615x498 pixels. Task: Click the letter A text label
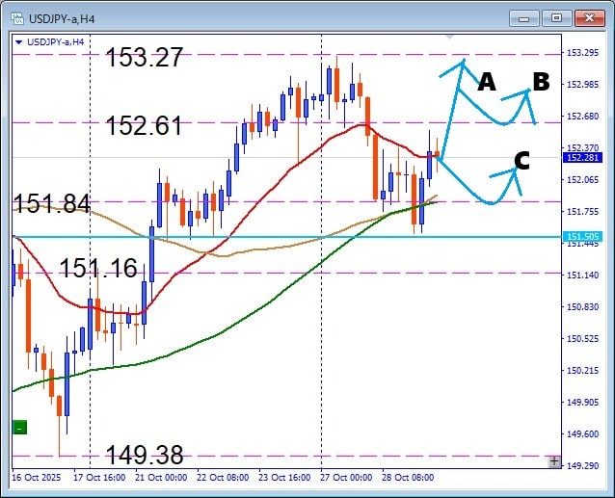pos(487,83)
